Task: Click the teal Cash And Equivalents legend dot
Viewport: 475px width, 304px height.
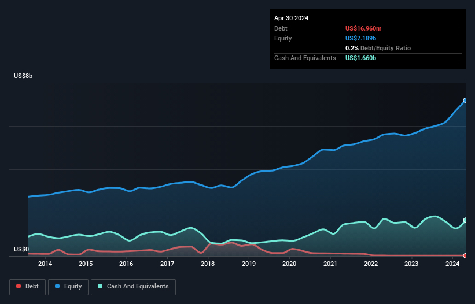Action: 100,286
